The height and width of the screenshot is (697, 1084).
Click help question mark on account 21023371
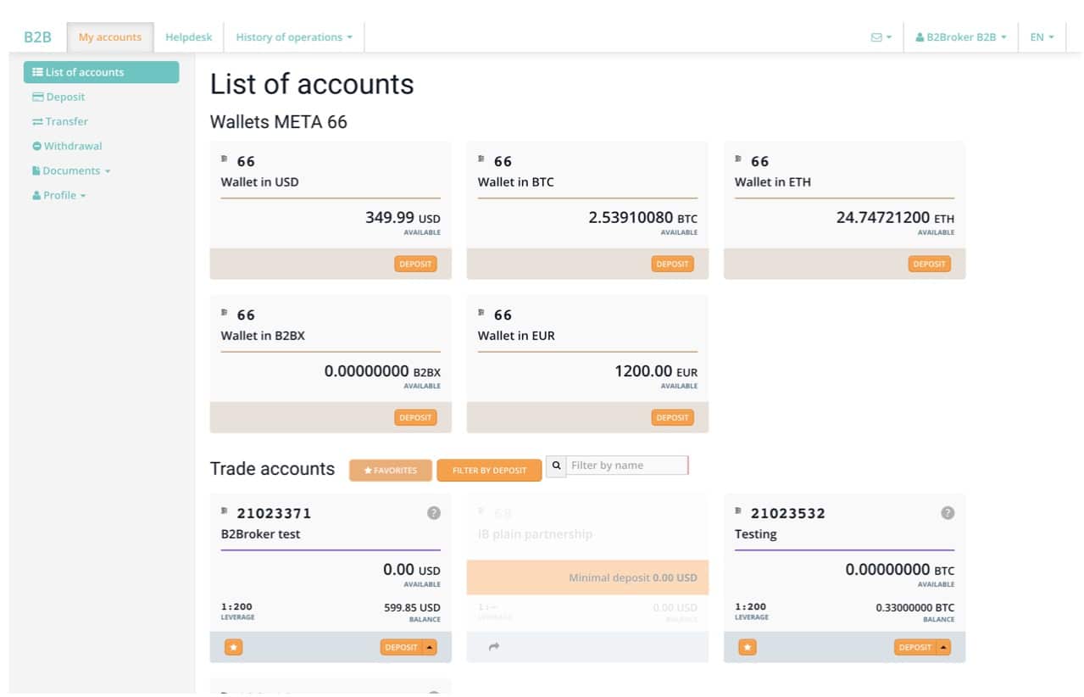tap(433, 513)
